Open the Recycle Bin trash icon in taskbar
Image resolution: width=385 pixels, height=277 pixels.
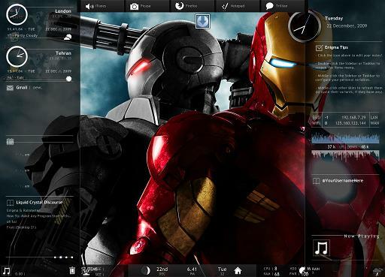click(x=72, y=270)
